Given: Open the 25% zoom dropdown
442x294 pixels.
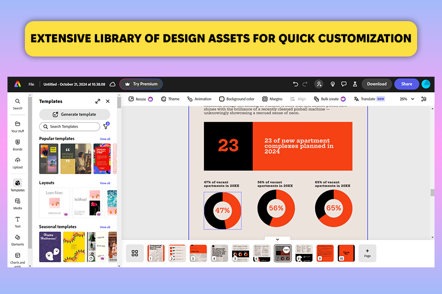Looking at the screenshot, I should [x=407, y=99].
